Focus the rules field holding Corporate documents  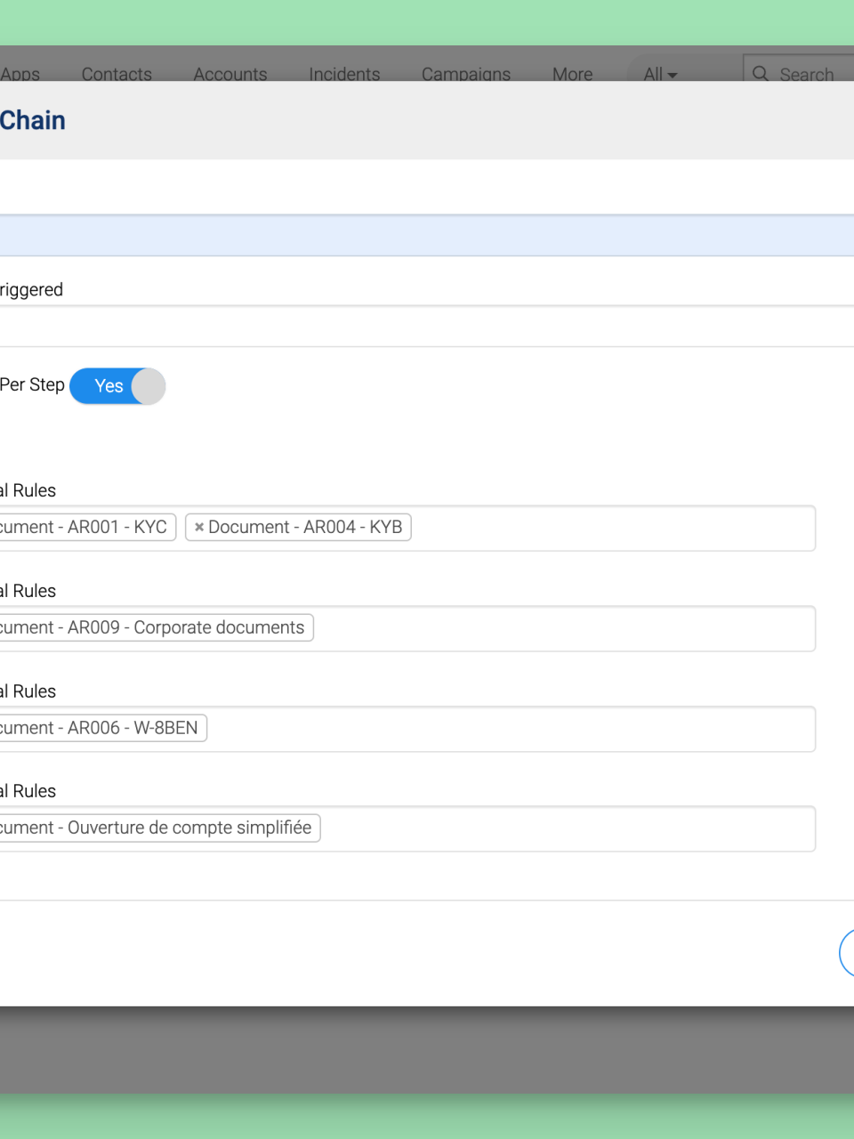click(x=560, y=628)
